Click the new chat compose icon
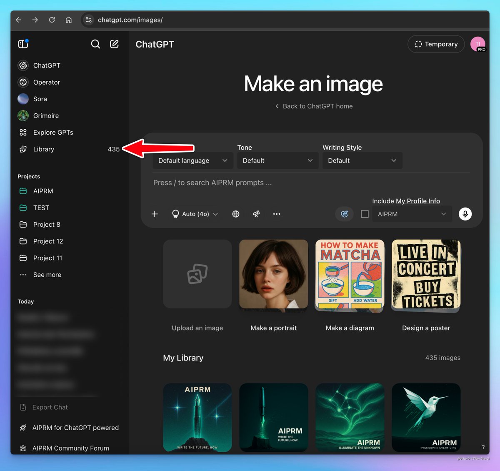 tap(114, 44)
